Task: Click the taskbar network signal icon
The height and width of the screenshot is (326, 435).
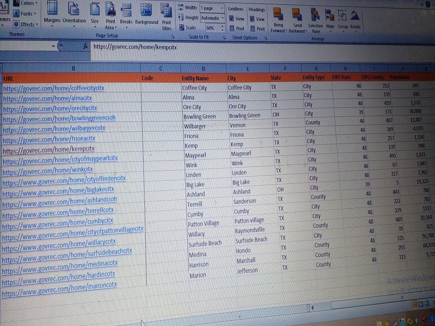Action: (x=395, y=322)
